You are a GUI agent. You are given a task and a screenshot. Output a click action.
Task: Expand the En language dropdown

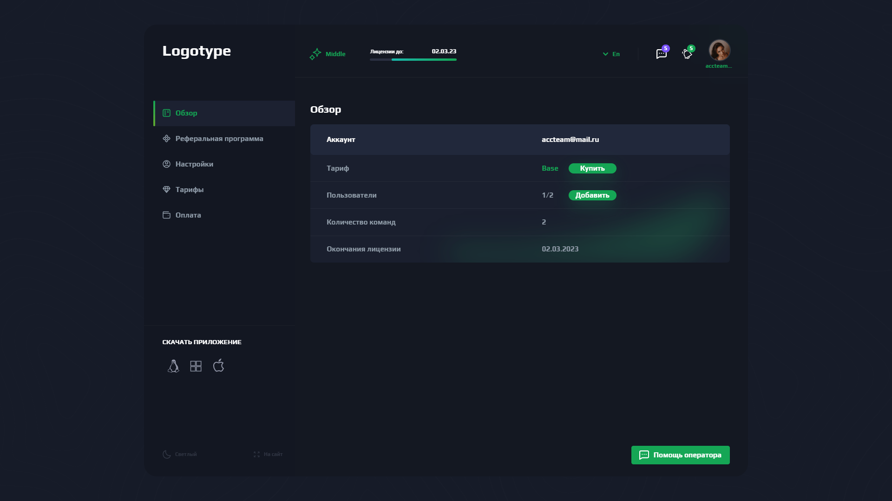tap(611, 54)
